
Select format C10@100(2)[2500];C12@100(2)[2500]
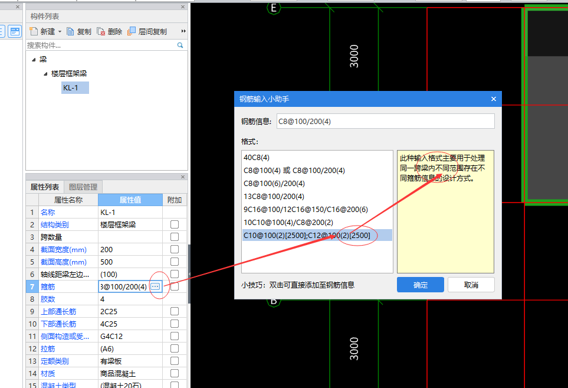(x=317, y=235)
